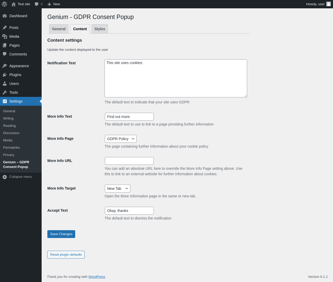The image size is (333, 282).
Task: Click the Howdy, user account link
Action: click(318, 4)
